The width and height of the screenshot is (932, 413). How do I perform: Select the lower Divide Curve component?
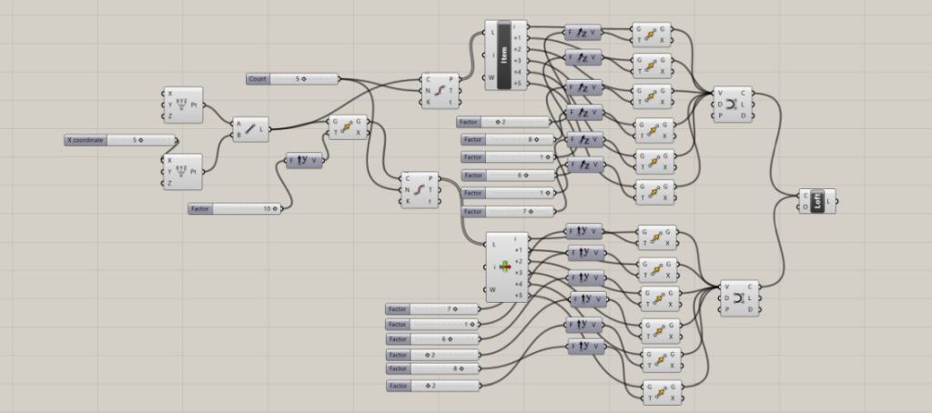(420, 189)
